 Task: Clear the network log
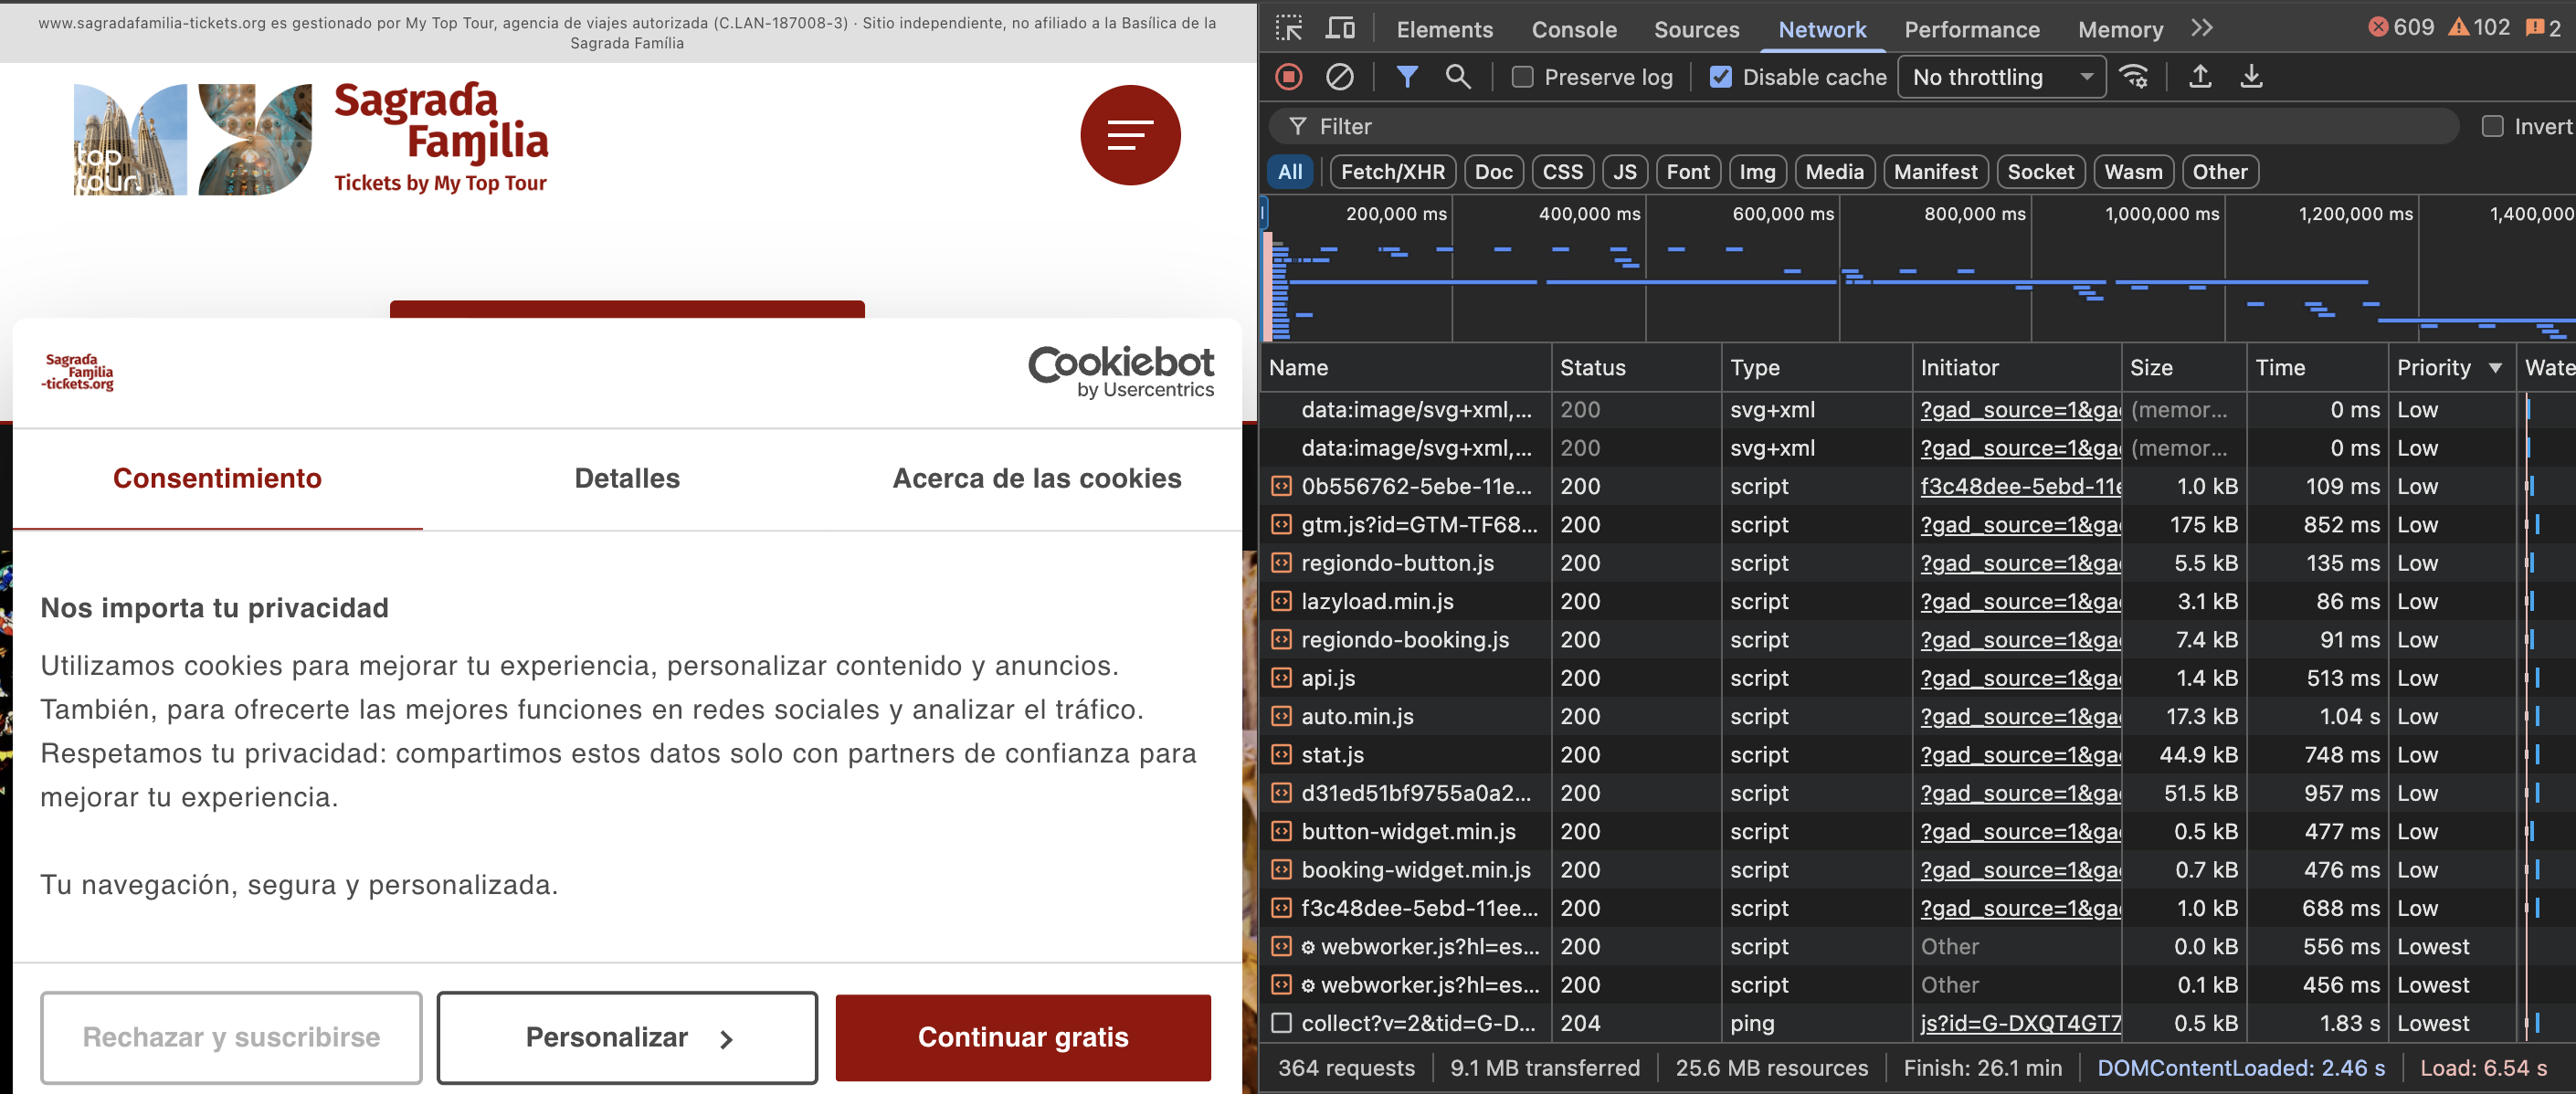click(1340, 77)
